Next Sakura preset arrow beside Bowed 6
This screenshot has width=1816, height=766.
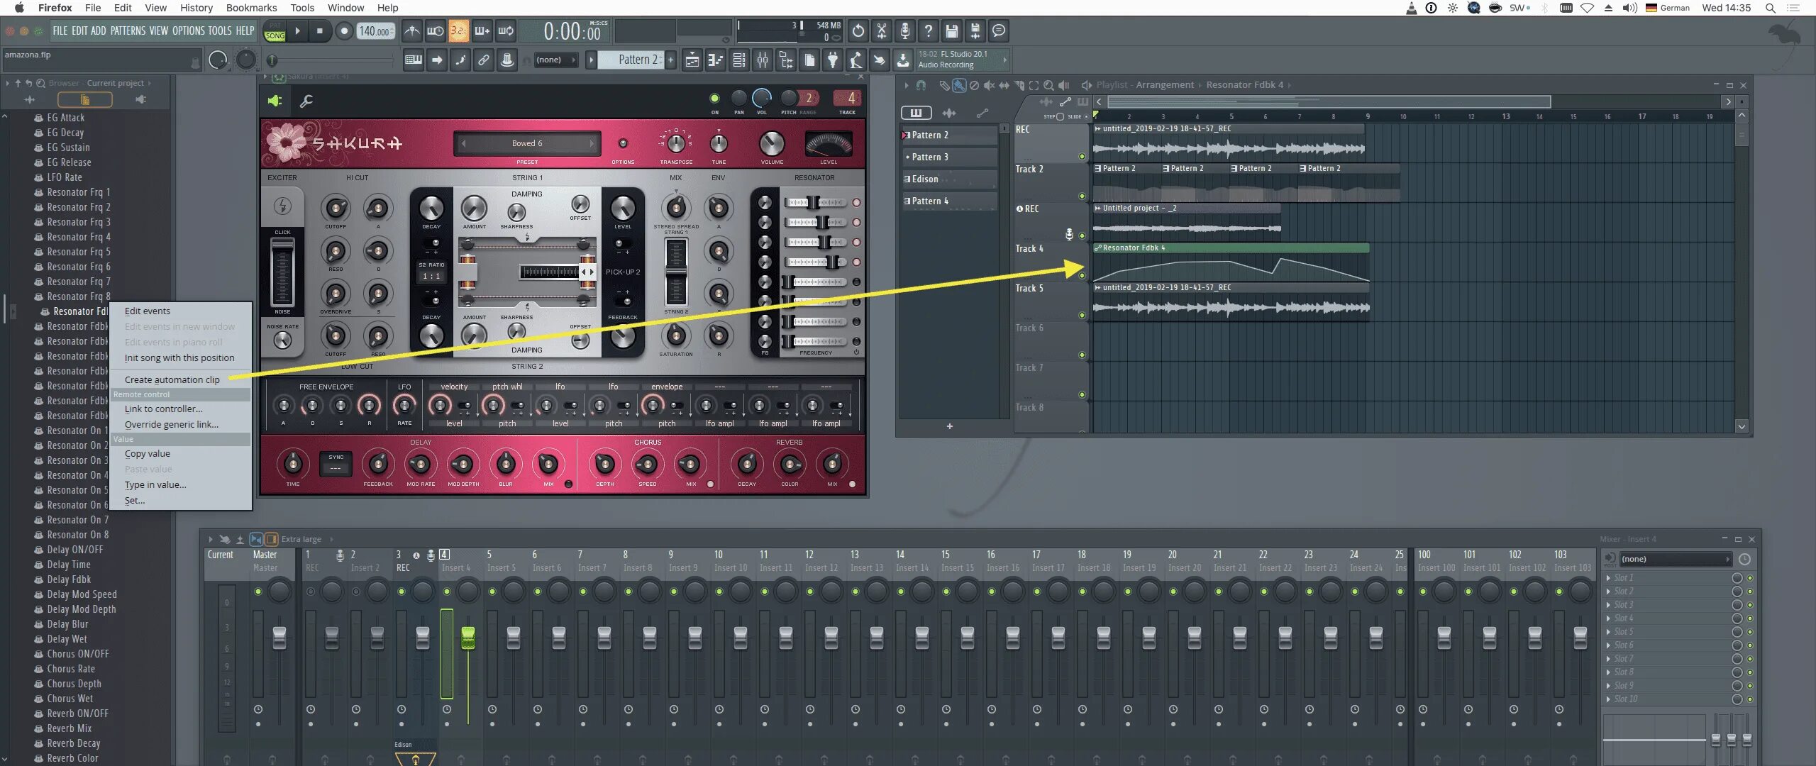592,143
